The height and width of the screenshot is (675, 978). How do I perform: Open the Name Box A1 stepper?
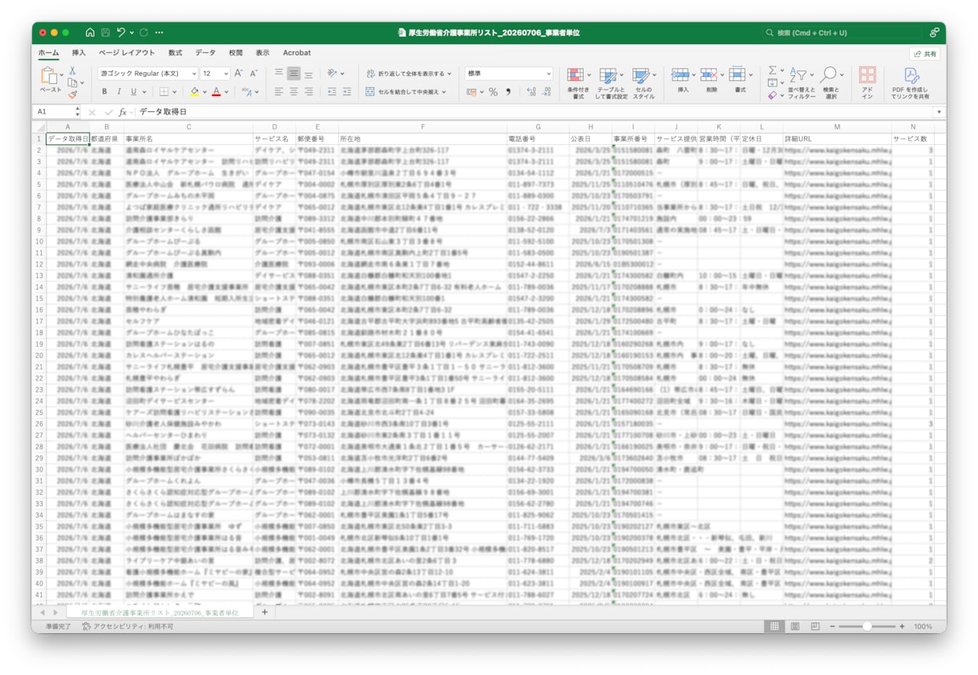pos(77,112)
